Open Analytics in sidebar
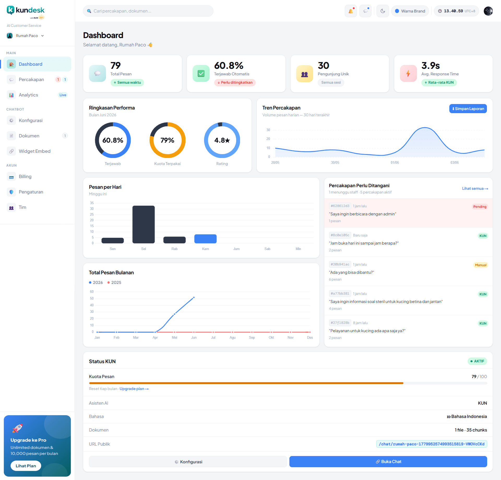The image size is (501, 480). (37, 95)
